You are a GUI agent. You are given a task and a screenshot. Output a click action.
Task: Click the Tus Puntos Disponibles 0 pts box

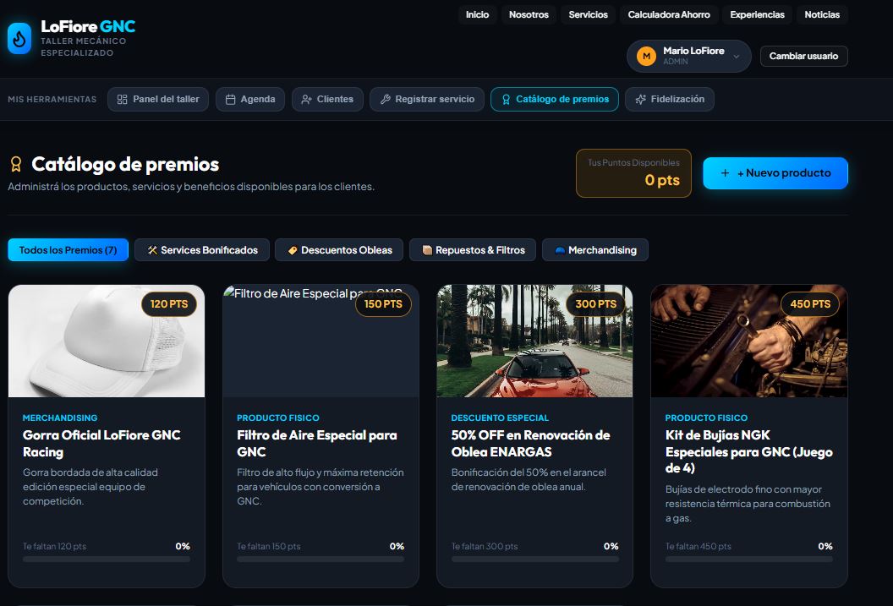[x=633, y=173]
